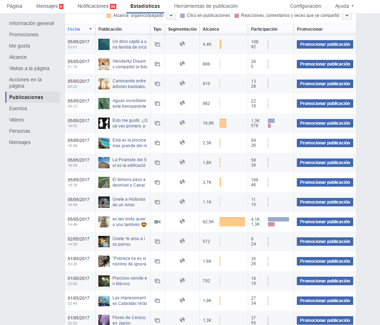Click the globe icon in the 'es tan lindo' row
380x325 pixels.
coord(182,221)
